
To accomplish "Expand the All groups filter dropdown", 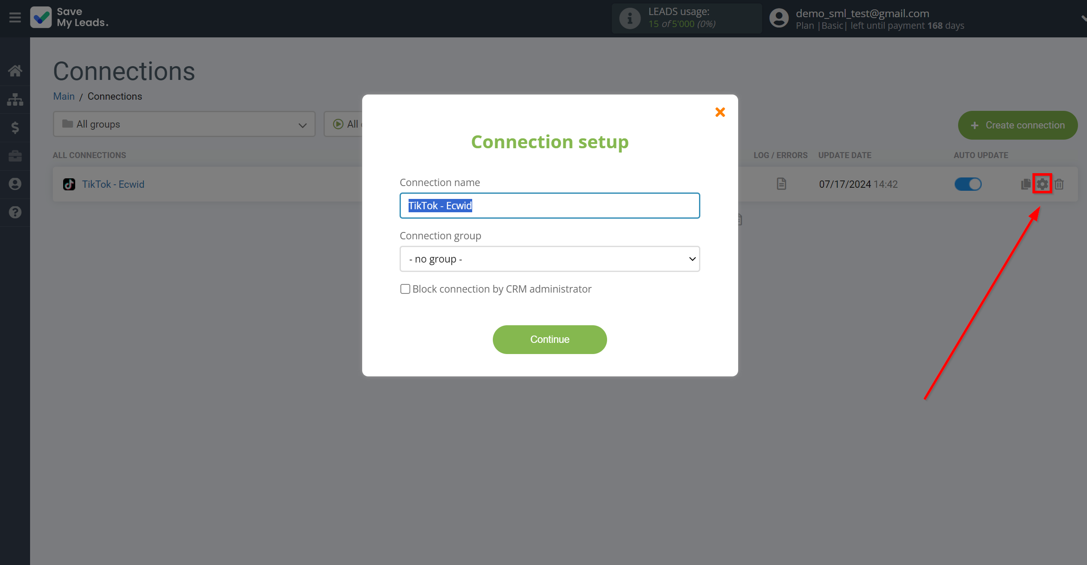I will click(183, 124).
